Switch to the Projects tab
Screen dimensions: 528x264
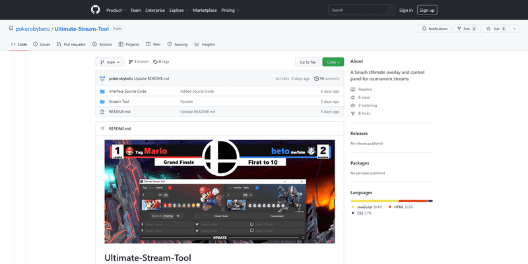point(129,44)
